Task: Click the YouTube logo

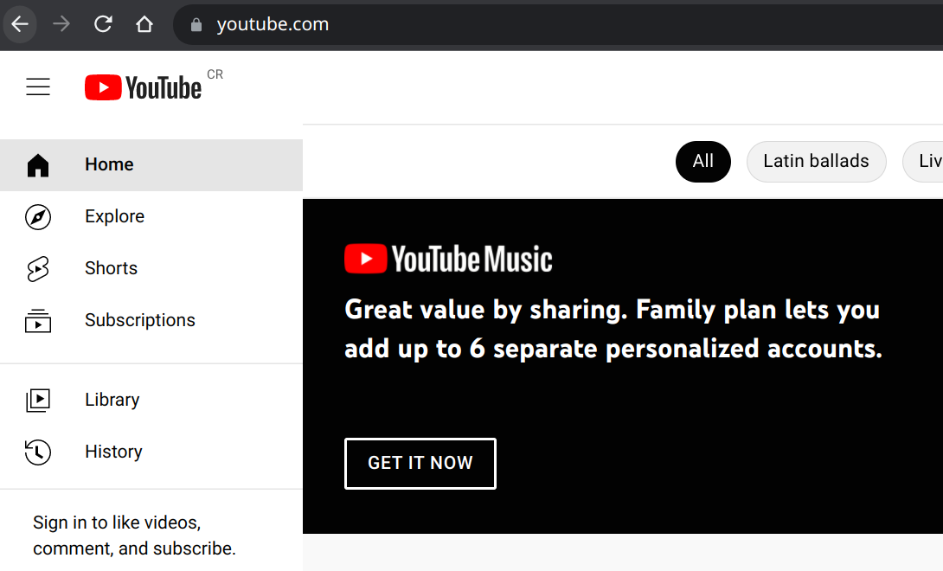Action: coord(143,88)
